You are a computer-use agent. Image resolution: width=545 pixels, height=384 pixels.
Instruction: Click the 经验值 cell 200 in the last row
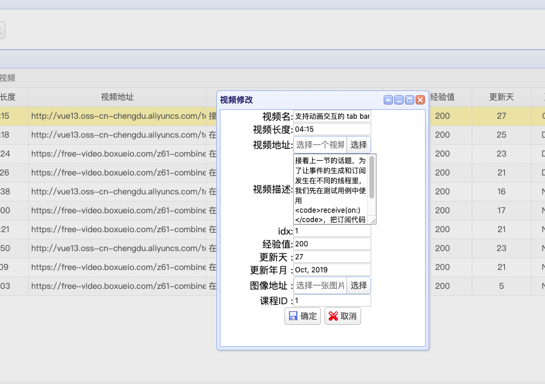pos(443,286)
